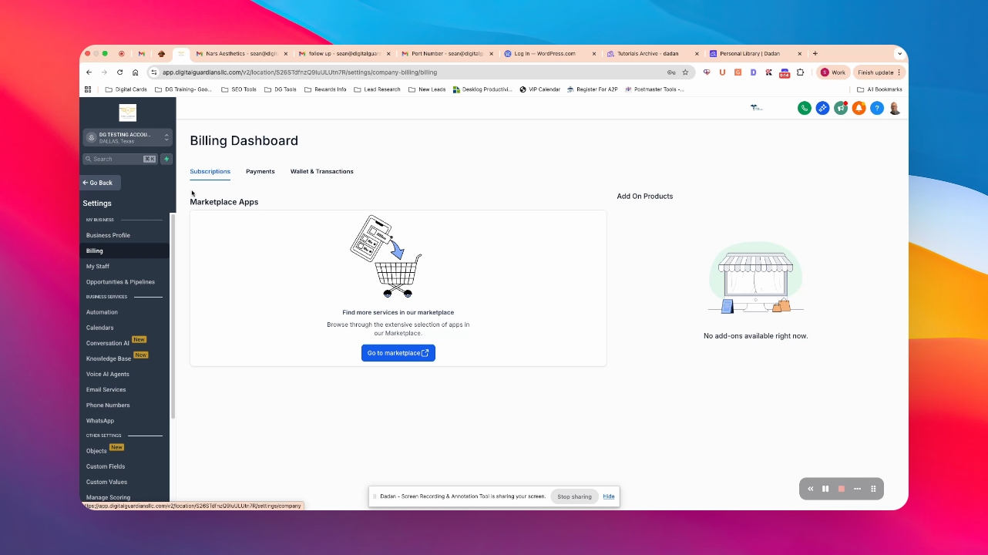Open the browser extensions puzzle icon
The height and width of the screenshot is (555, 988).
[800, 72]
